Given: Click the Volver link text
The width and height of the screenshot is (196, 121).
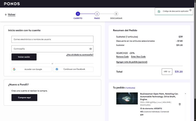Looking at the screenshot, I should 12,14.
